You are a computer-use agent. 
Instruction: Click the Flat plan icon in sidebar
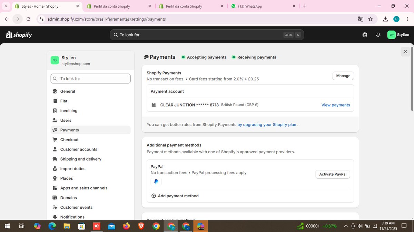tap(55, 101)
